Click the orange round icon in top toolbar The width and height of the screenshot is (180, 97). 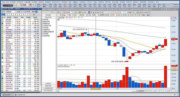[30, 5]
